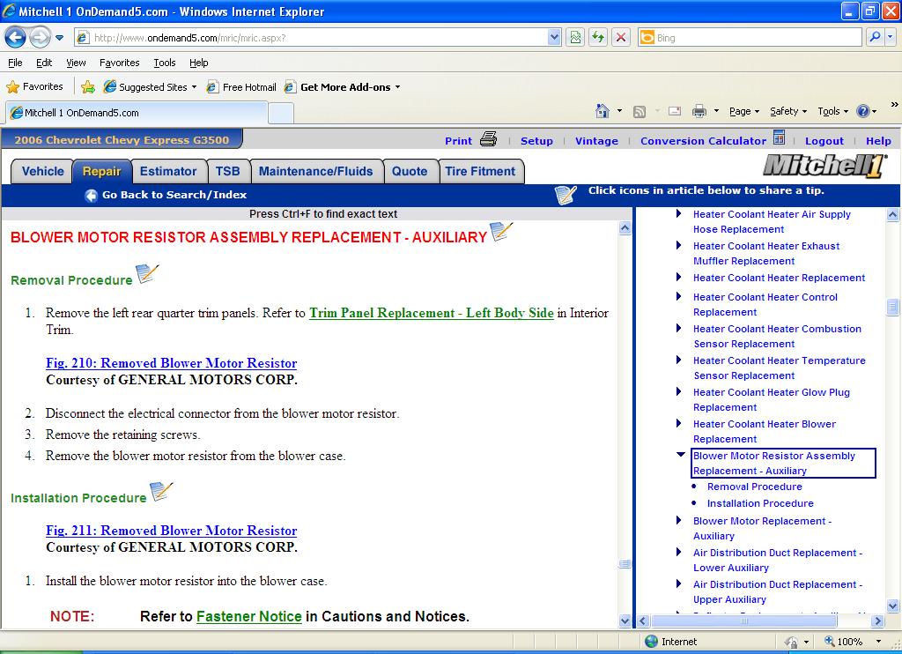
Task: Click the Go Back arrow icon
Action: (x=91, y=196)
